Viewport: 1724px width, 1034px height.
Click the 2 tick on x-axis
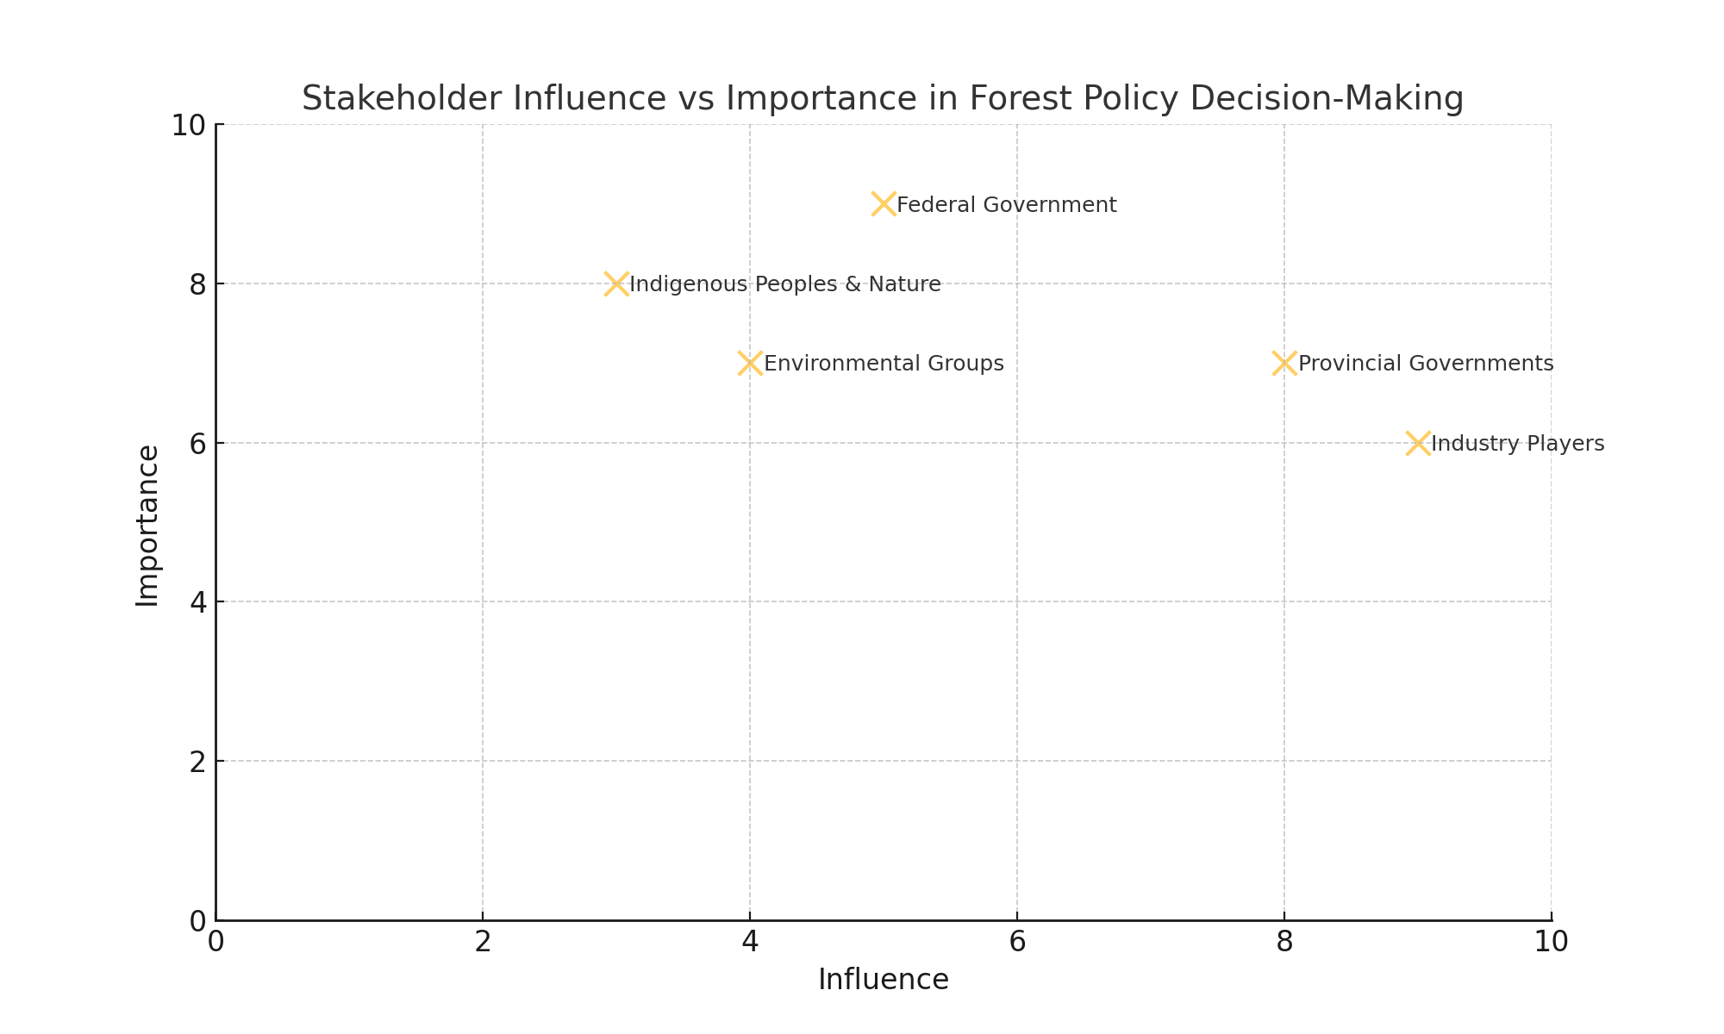tap(483, 942)
